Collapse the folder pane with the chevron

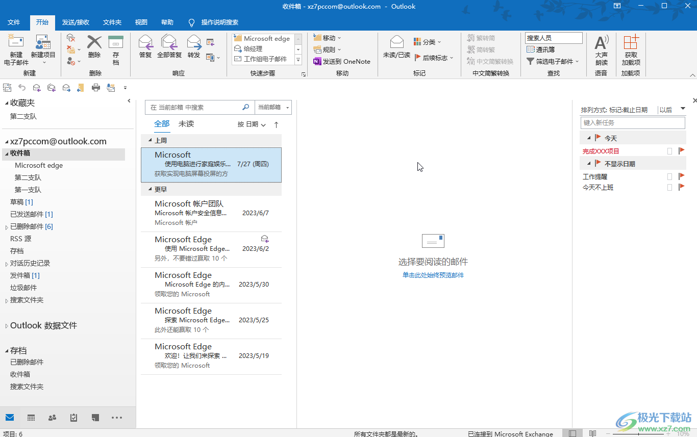[x=129, y=101]
